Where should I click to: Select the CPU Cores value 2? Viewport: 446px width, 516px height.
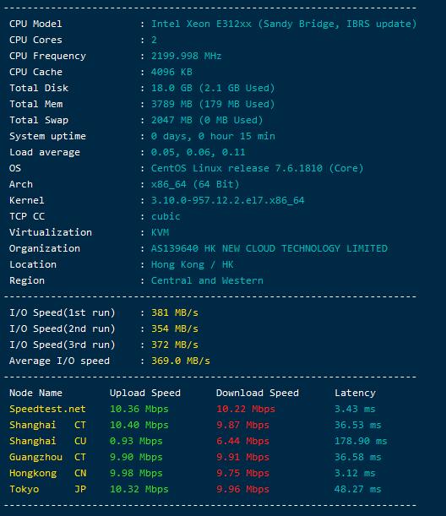[x=154, y=40]
